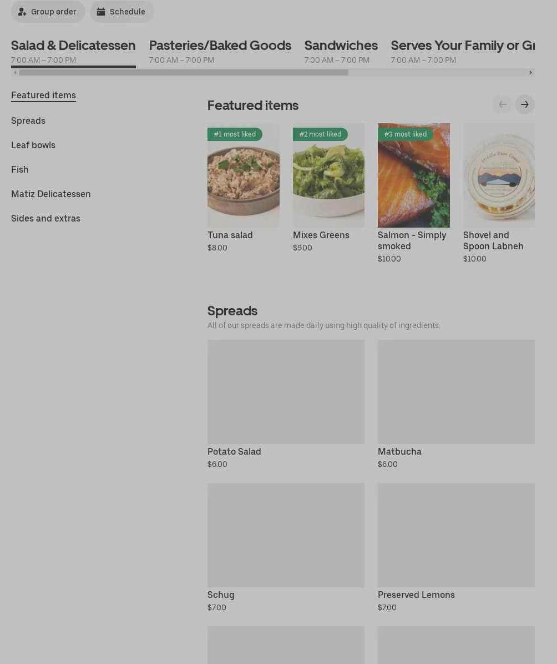Open the Potato Salad item card
This screenshot has width=557, height=664.
pos(286,404)
